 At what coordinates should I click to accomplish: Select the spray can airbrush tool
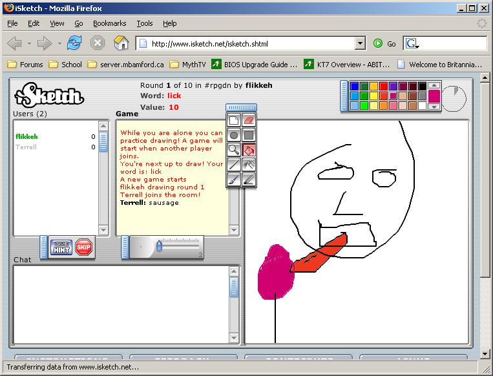coord(249,165)
